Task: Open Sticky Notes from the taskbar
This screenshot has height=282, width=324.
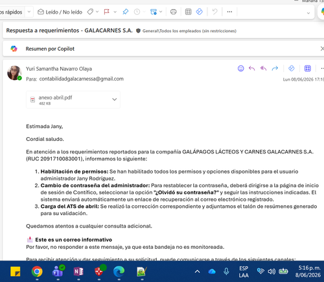Action: tap(16, 272)
